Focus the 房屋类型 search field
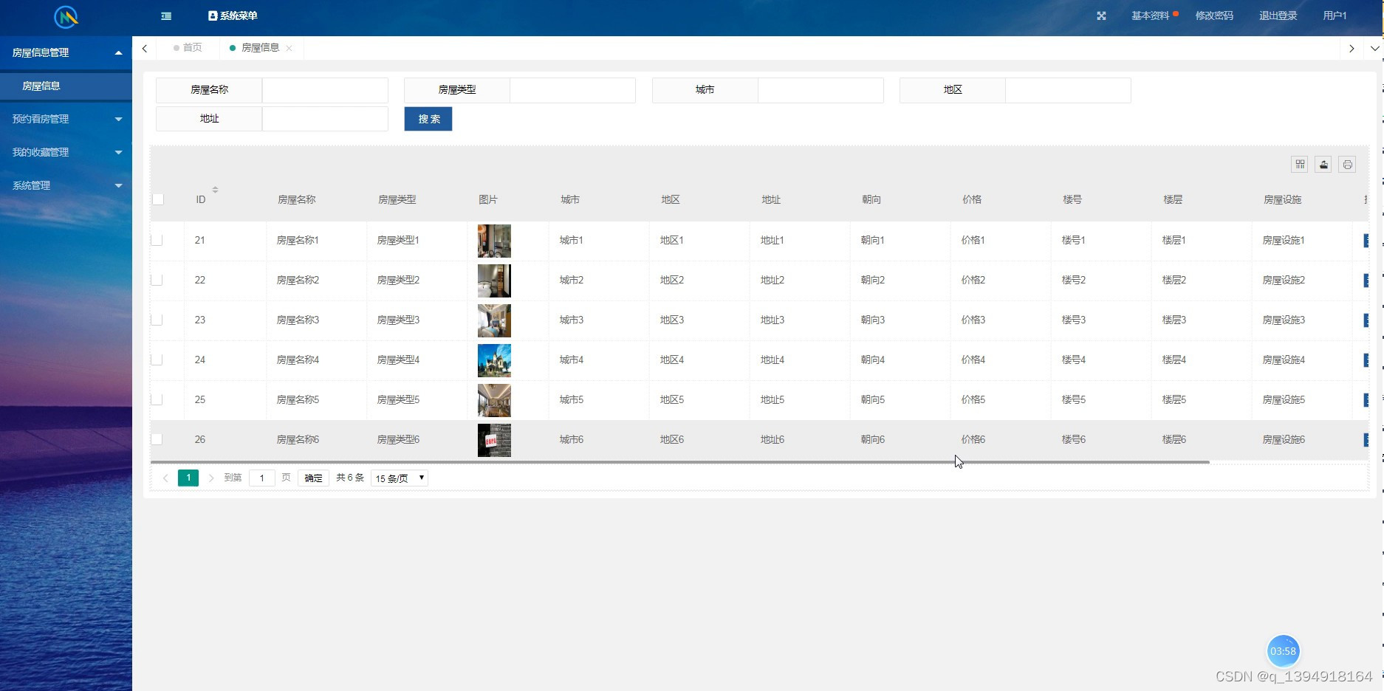The height and width of the screenshot is (691, 1384). (572, 90)
